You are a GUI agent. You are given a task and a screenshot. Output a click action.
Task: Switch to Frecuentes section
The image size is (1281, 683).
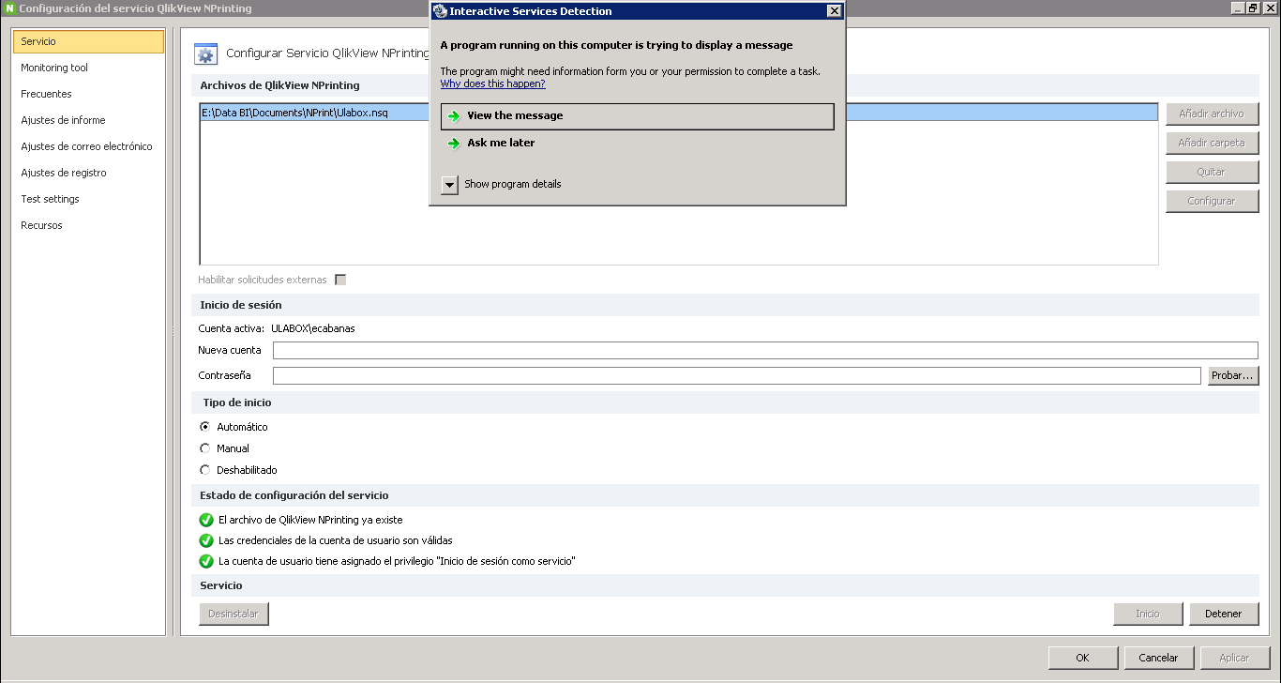[x=88, y=94]
